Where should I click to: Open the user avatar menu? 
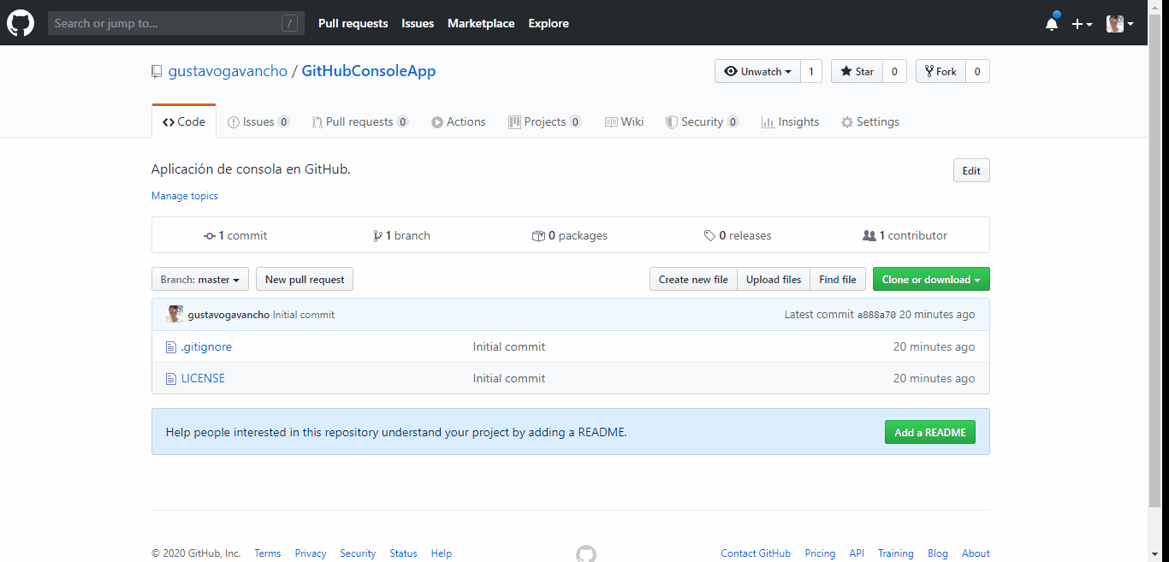1119,24
